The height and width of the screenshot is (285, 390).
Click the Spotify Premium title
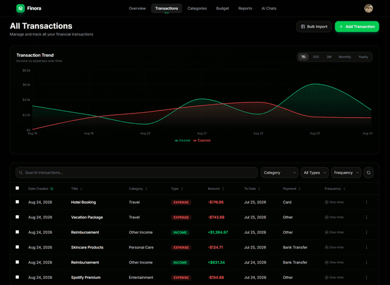tap(86, 277)
